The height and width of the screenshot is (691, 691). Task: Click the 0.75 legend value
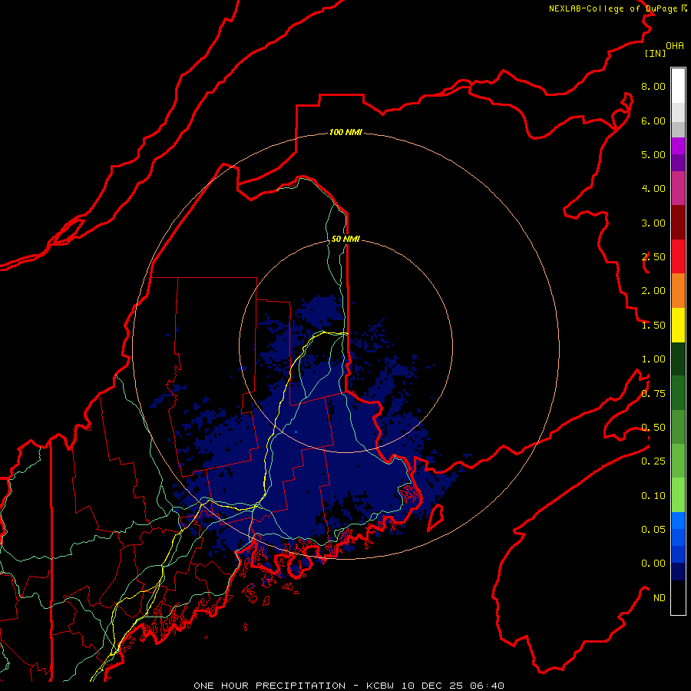coord(653,394)
